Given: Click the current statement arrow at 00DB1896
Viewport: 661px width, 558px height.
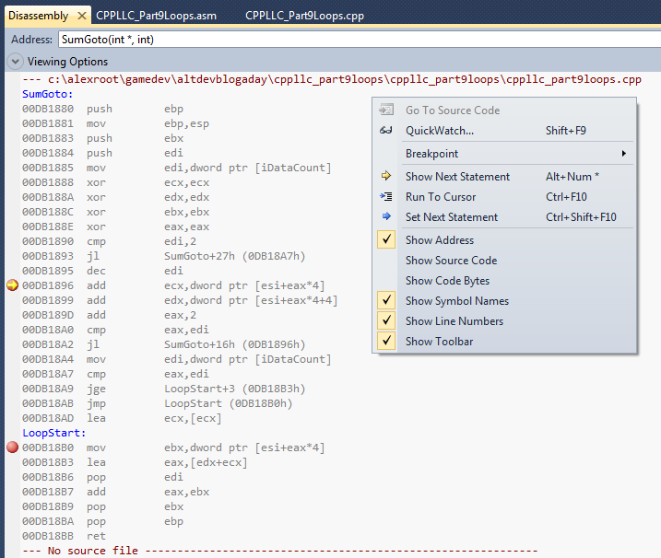Looking at the screenshot, I should (12, 285).
